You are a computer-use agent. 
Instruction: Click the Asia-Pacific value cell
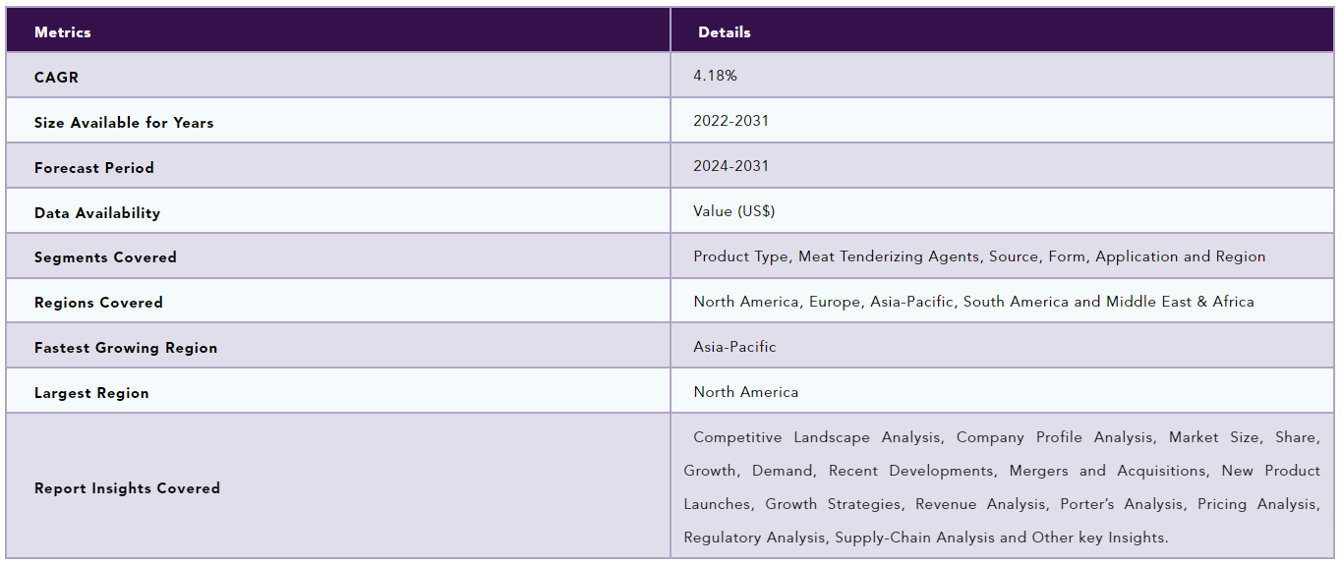[734, 347]
